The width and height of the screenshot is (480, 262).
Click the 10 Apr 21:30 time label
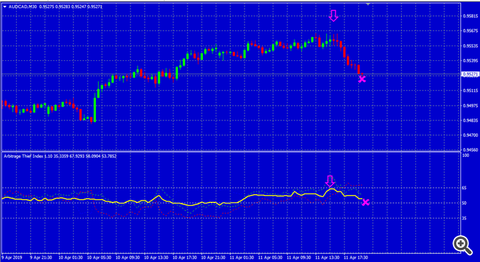(x=213, y=258)
